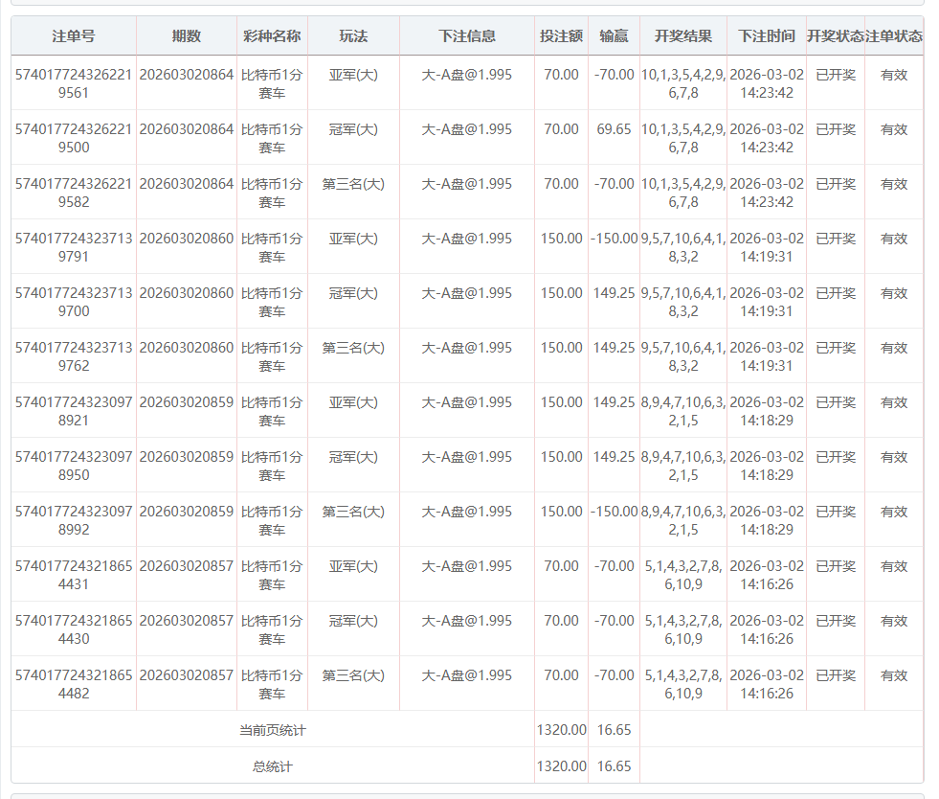Image resolution: width=939 pixels, height=799 pixels.
Task: Click the 投注额 column header
Action: [x=561, y=36]
